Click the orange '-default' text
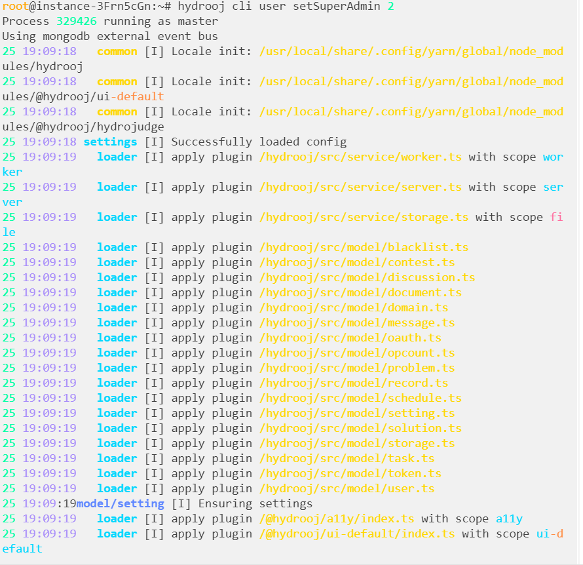Screen dimensions: 583x565 click(137, 97)
